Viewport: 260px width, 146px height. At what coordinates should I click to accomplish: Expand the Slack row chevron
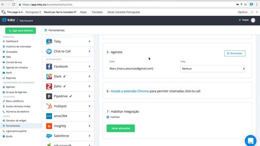click(x=89, y=76)
